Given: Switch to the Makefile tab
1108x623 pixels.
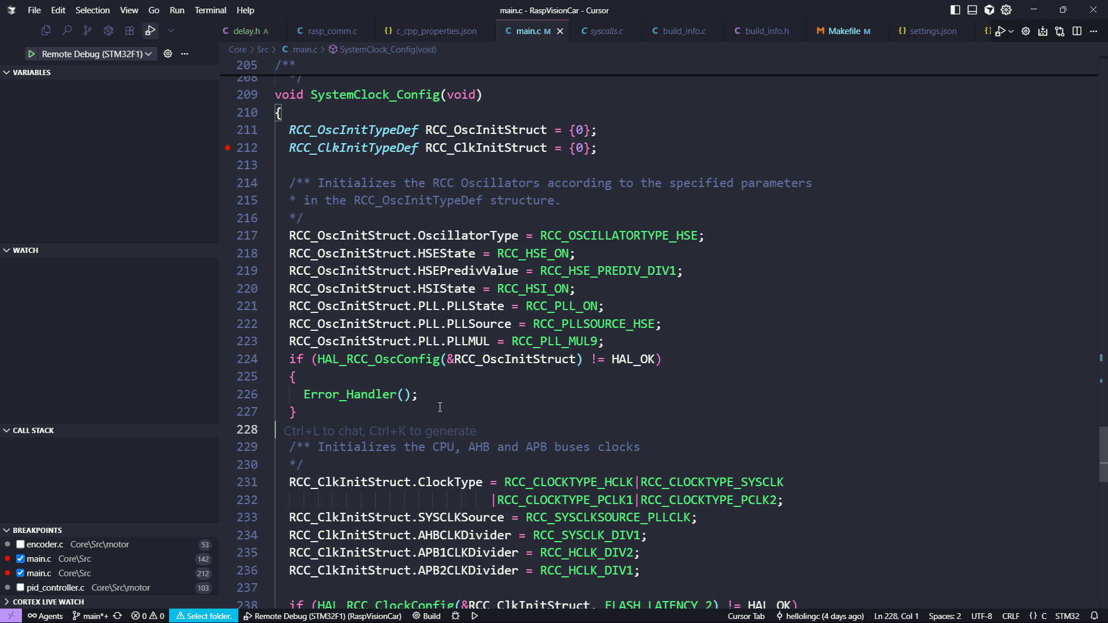Looking at the screenshot, I should pyautogui.click(x=844, y=31).
